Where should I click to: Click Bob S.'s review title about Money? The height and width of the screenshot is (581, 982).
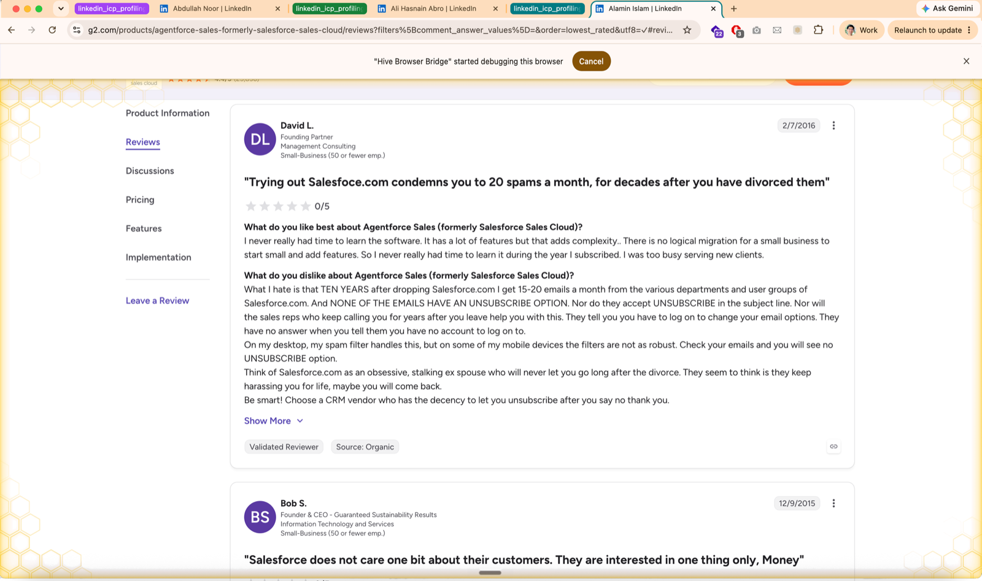[524, 560]
